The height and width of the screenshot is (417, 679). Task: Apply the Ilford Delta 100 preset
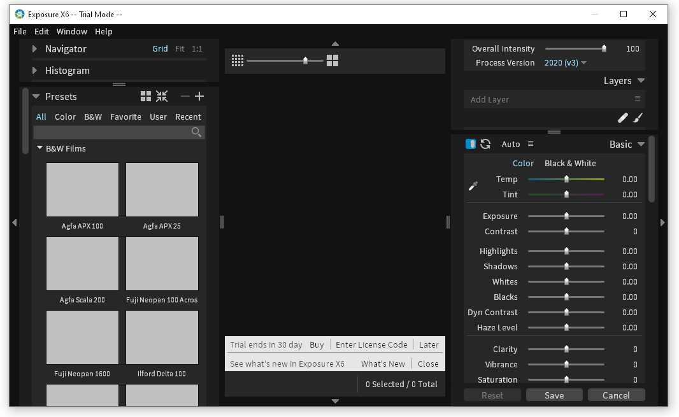click(x=162, y=337)
